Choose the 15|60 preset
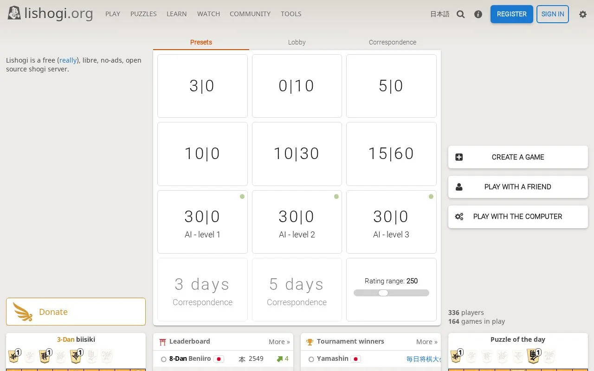This screenshot has width=594, height=371. (x=391, y=154)
